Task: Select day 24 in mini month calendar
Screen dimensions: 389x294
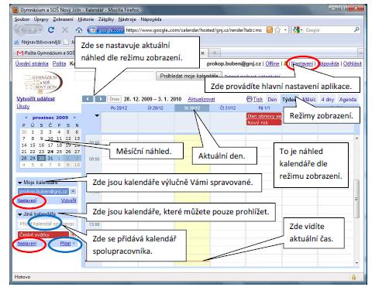Action: point(50,152)
